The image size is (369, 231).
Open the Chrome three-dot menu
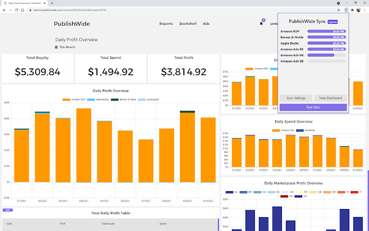366,10
